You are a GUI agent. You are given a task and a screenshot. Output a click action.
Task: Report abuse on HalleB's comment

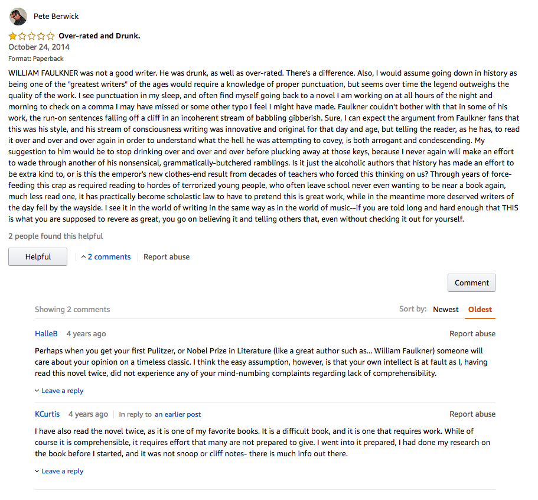pos(472,334)
